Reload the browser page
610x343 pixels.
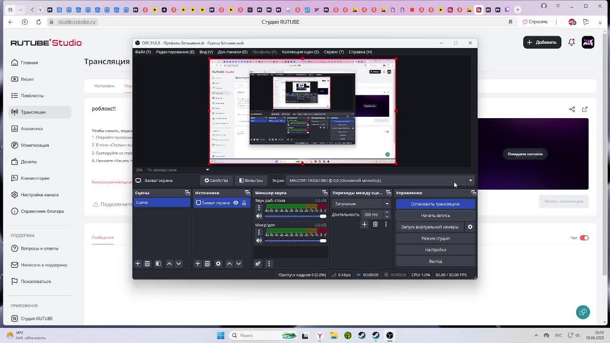point(39,22)
